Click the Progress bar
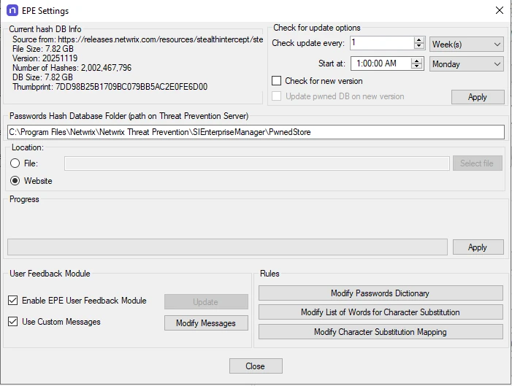 click(x=227, y=247)
